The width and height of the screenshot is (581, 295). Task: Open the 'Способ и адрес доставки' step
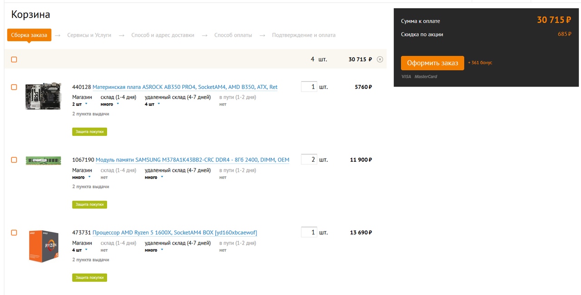click(x=162, y=35)
